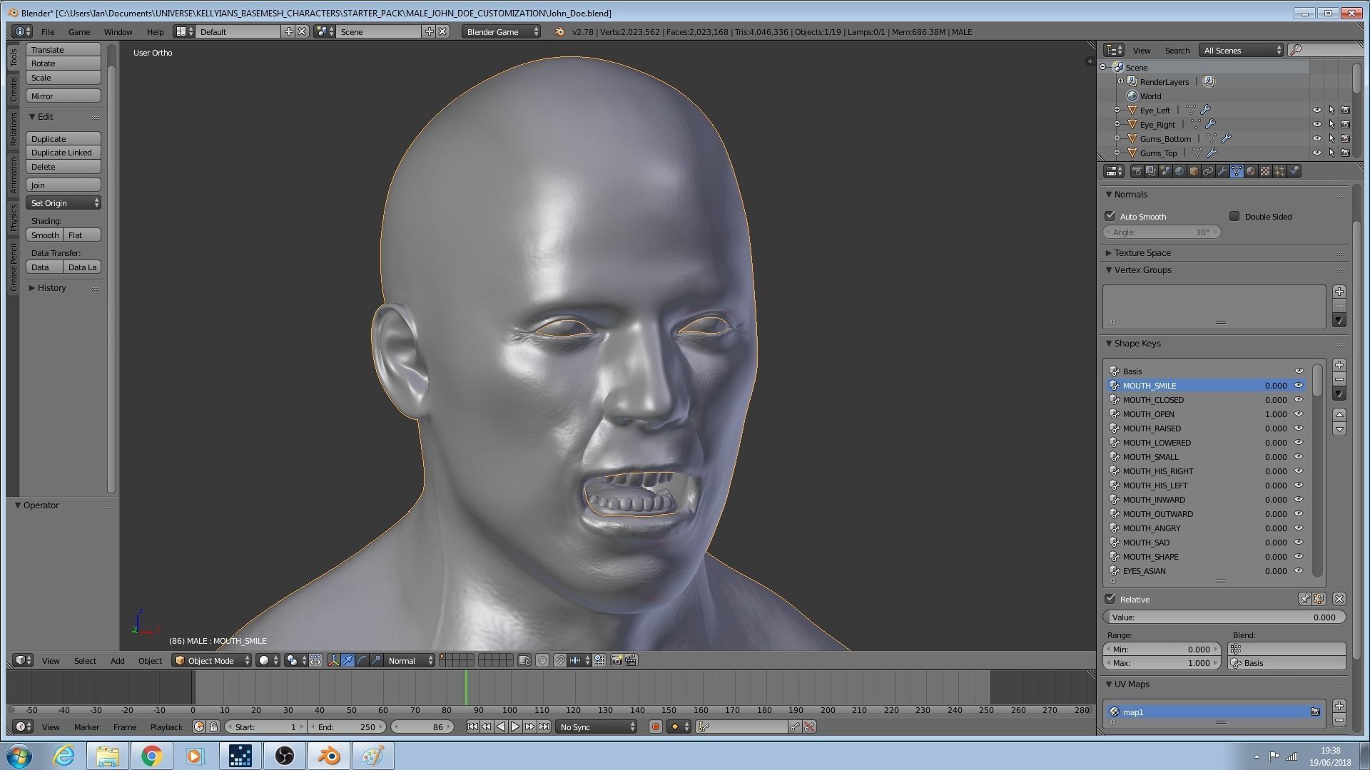The width and height of the screenshot is (1370, 770).
Task: Click the Translate button
Action: (64, 49)
